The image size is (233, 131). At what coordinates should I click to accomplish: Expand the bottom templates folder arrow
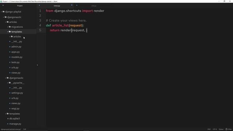pyautogui.click(x=5, y=114)
